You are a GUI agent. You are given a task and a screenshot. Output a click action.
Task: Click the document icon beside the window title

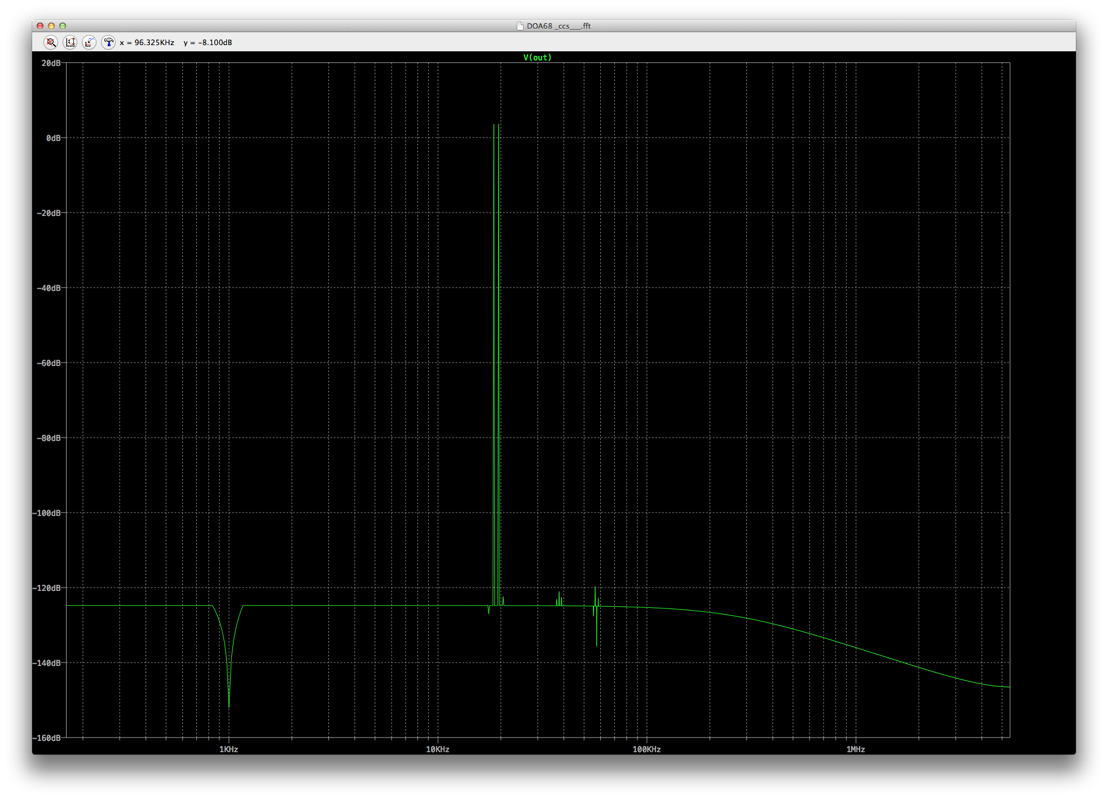520,26
